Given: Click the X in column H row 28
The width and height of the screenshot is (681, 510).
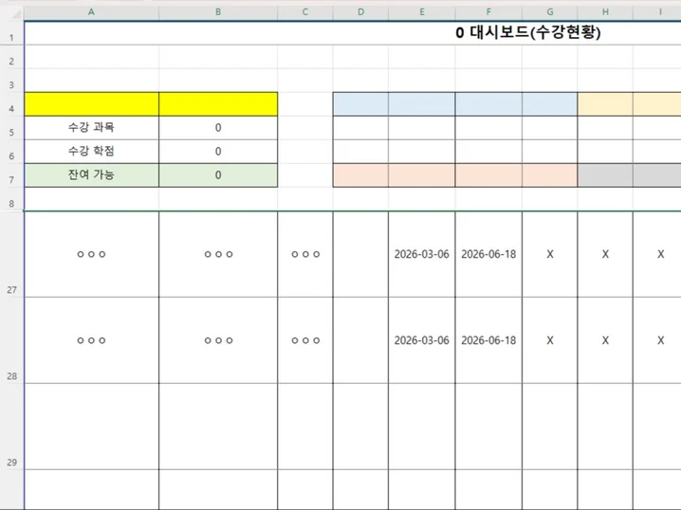Looking at the screenshot, I should point(605,340).
